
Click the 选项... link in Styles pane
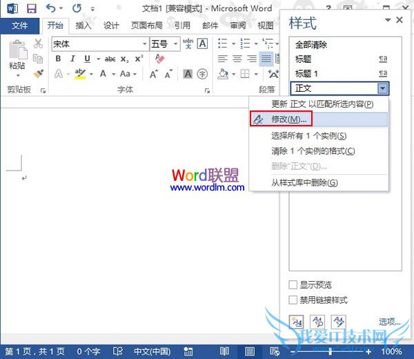(x=390, y=322)
